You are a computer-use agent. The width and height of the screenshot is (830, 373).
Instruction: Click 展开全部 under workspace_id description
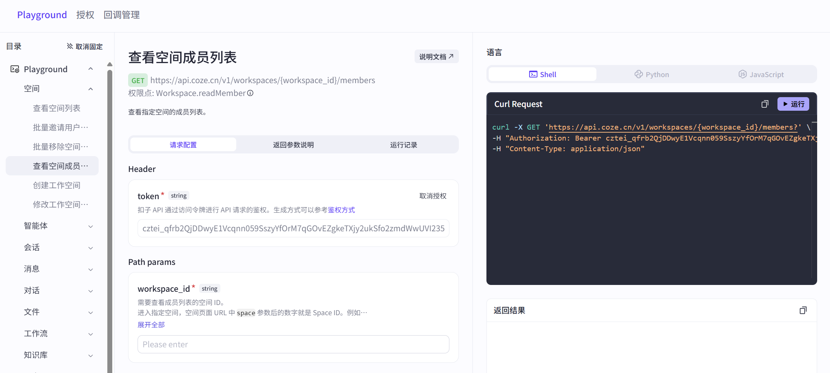[x=151, y=324]
